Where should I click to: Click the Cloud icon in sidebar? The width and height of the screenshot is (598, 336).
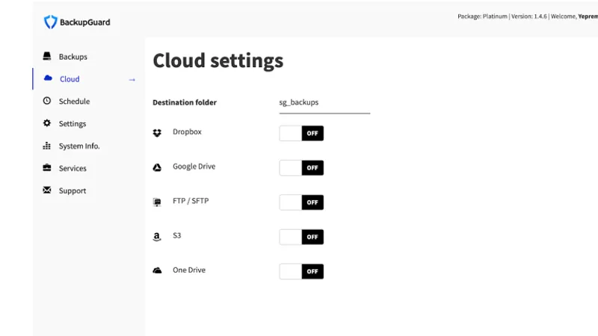tap(48, 78)
